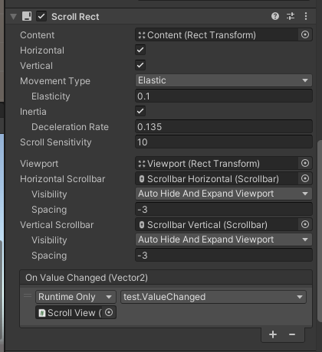This screenshot has width=322, height=352.
Task: Open Scroll Rect help reference icon
Action: coord(275,16)
